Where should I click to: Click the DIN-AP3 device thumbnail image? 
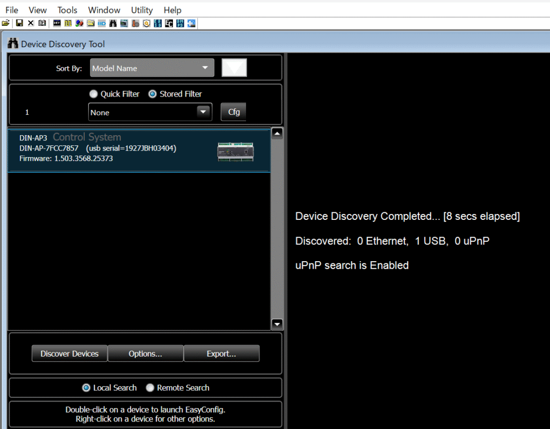click(235, 152)
